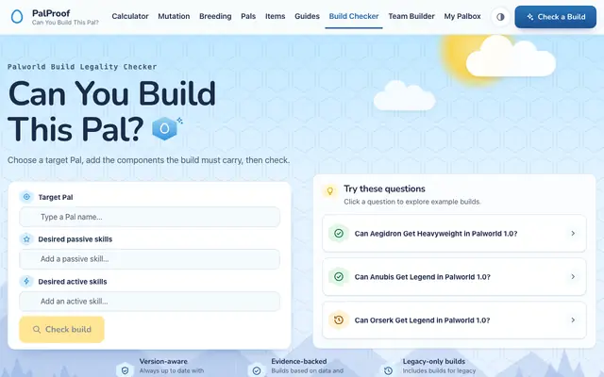Click the Desired active skills label
604x377 pixels.
point(73,282)
